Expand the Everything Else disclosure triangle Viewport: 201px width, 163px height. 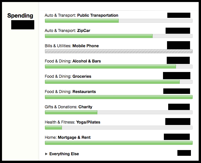(46, 154)
